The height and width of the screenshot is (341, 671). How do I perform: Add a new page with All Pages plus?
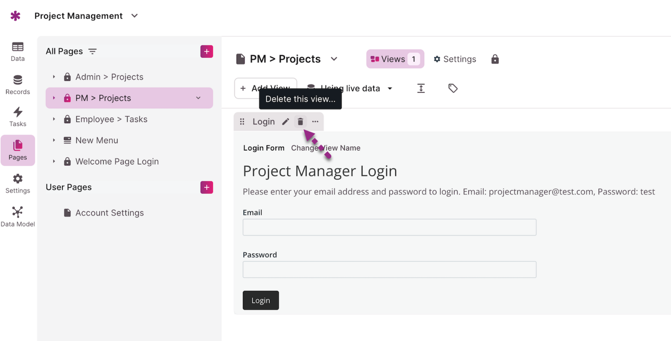click(x=206, y=51)
